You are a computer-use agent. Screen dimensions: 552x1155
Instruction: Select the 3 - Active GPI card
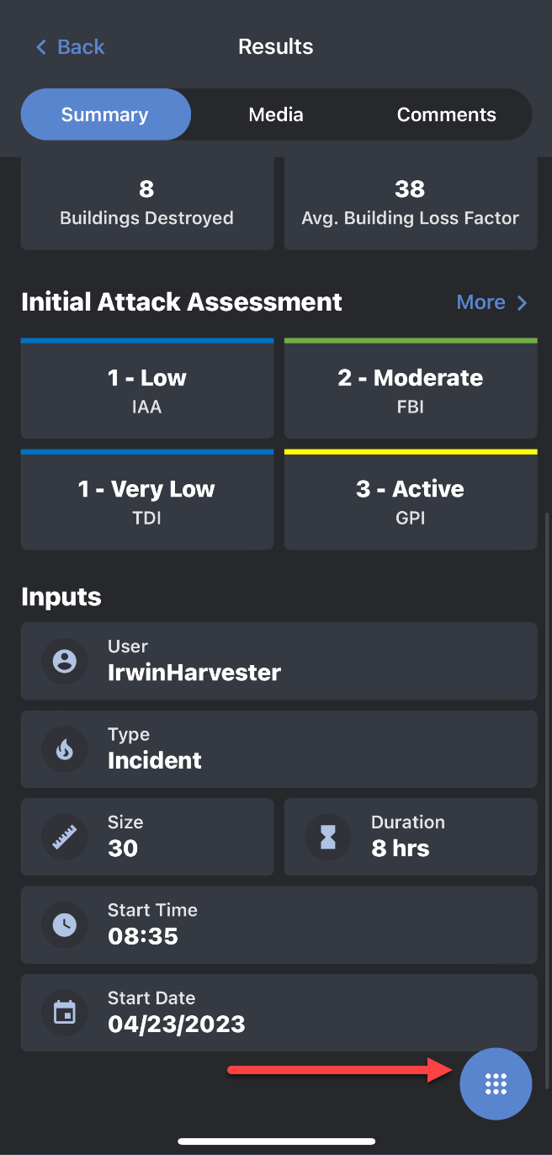(x=411, y=500)
